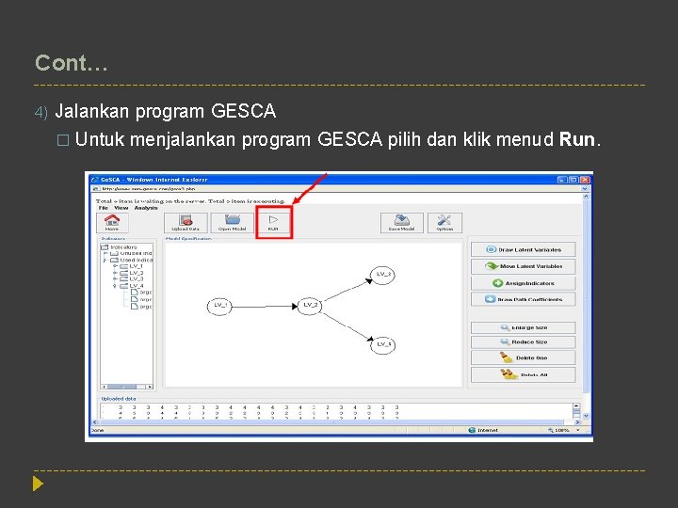
Task: Click Delete All brooms button
Action: click(x=524, y=374)
